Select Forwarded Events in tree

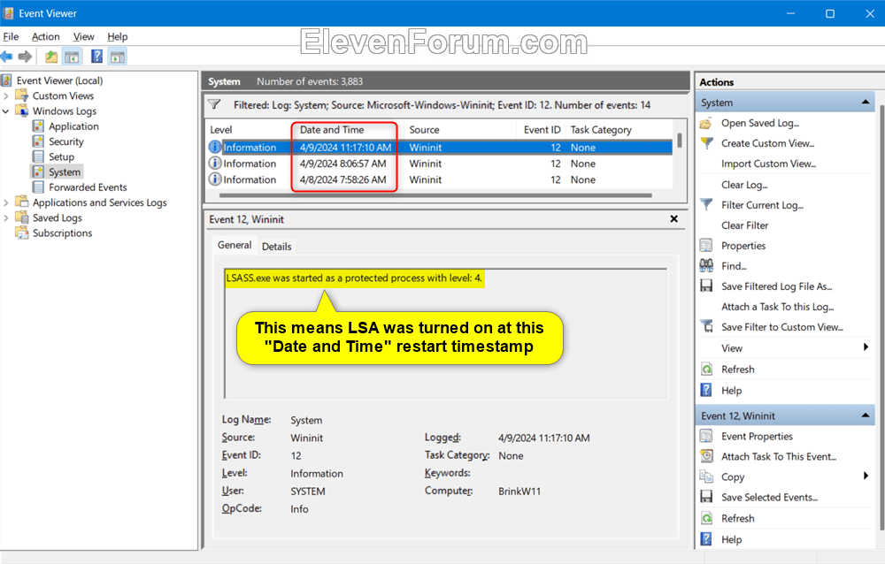coord(88,187)
